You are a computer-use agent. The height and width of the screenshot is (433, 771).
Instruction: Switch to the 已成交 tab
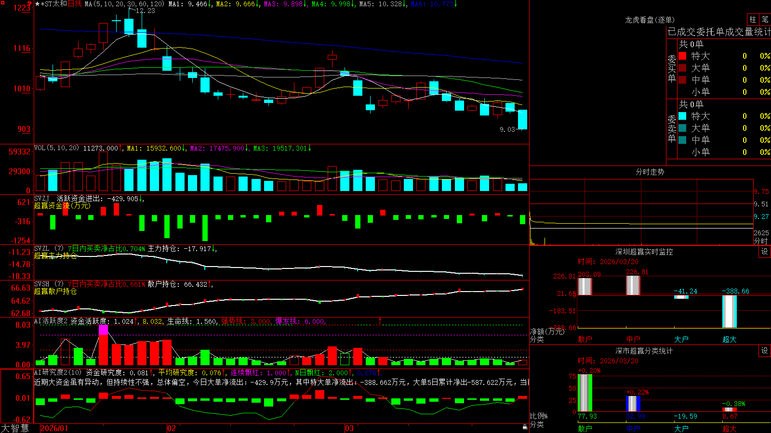(x=681, y=32)
